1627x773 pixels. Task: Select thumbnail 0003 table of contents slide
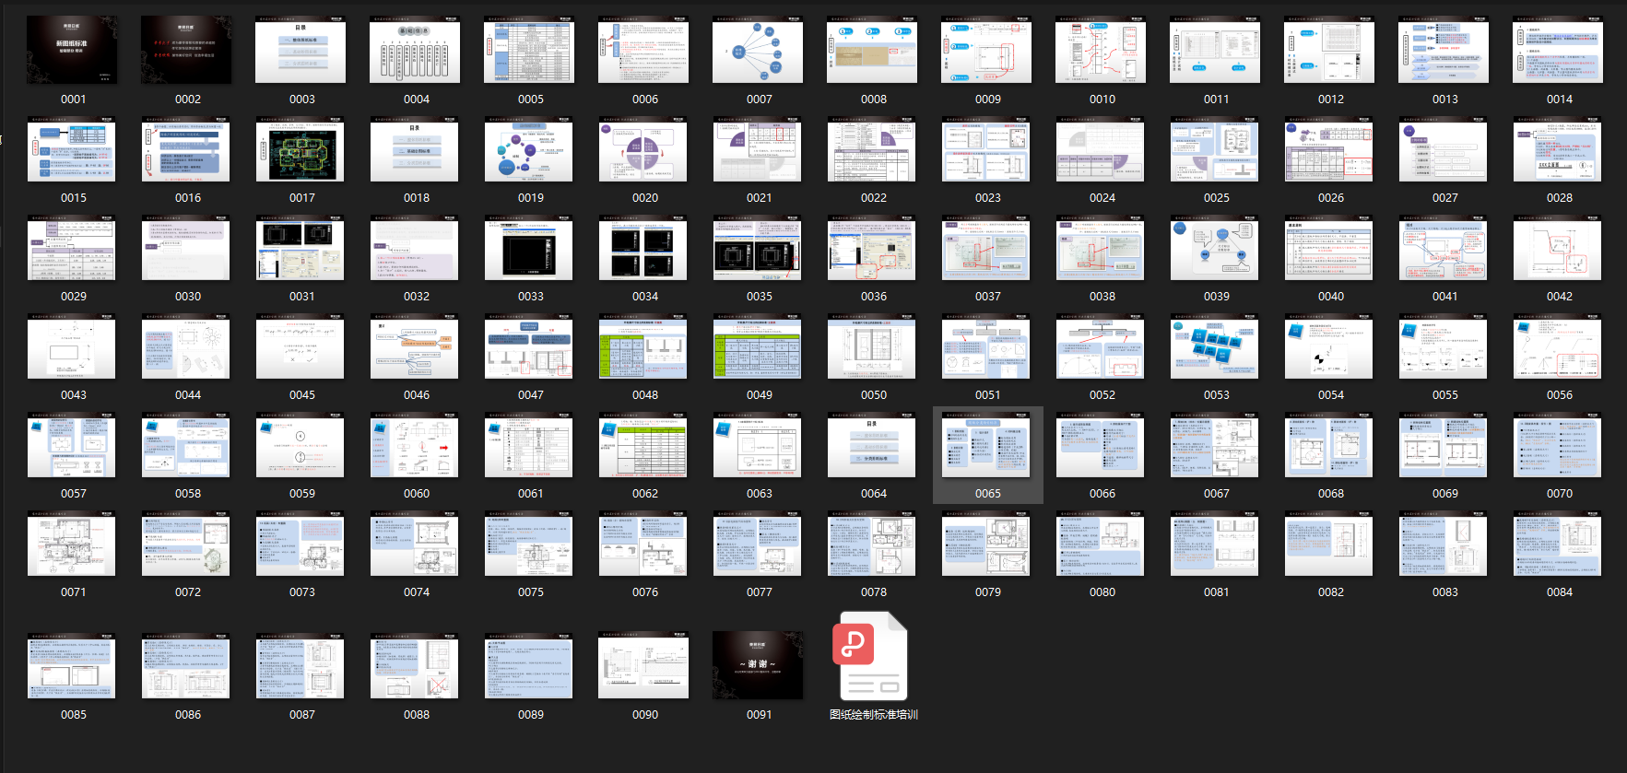click(301, 51)
